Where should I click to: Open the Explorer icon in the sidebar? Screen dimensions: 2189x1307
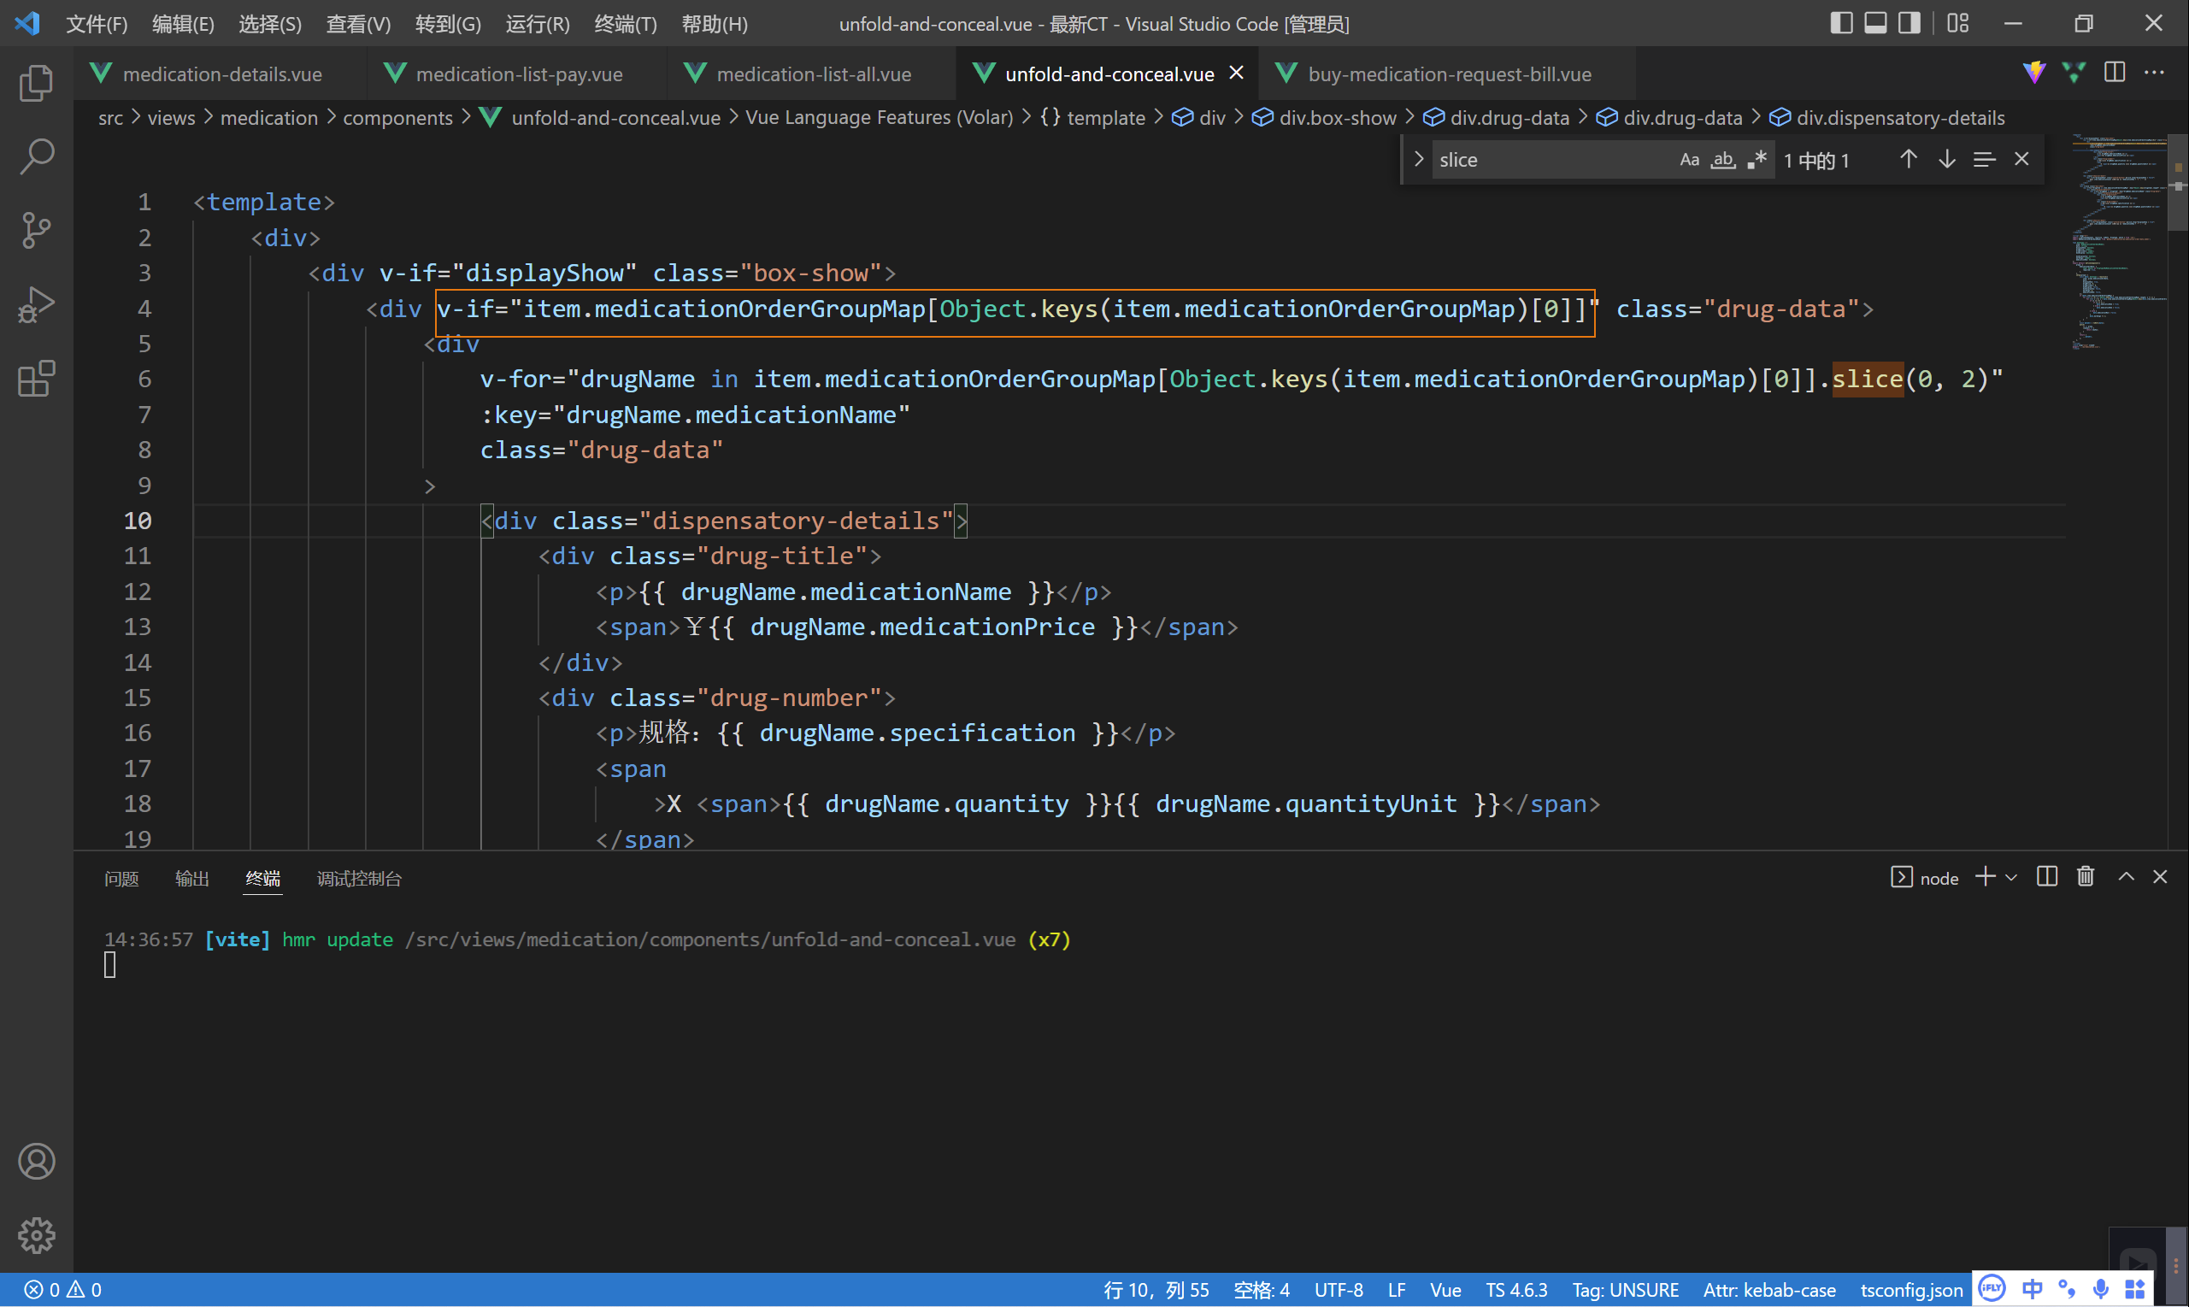36,82
